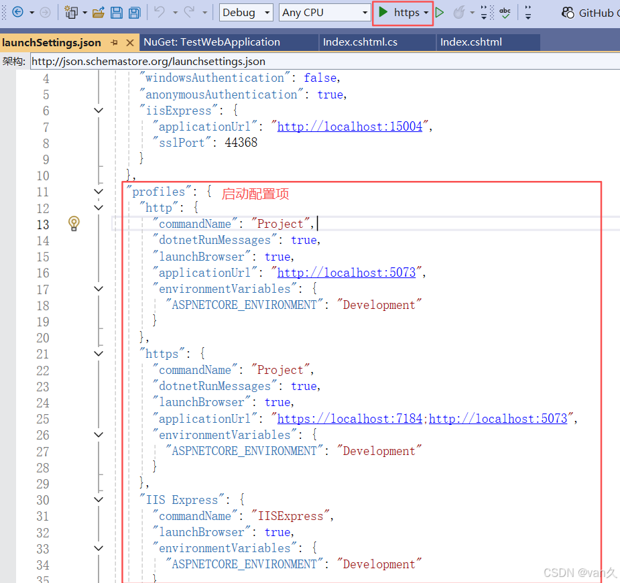620x583 pixels.
Task: Click the "IIS Express" key text
Action: tap(182, 500)
